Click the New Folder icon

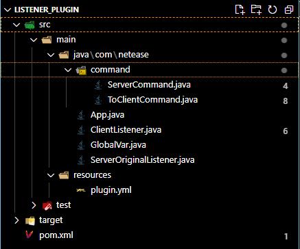click(256, 10)
